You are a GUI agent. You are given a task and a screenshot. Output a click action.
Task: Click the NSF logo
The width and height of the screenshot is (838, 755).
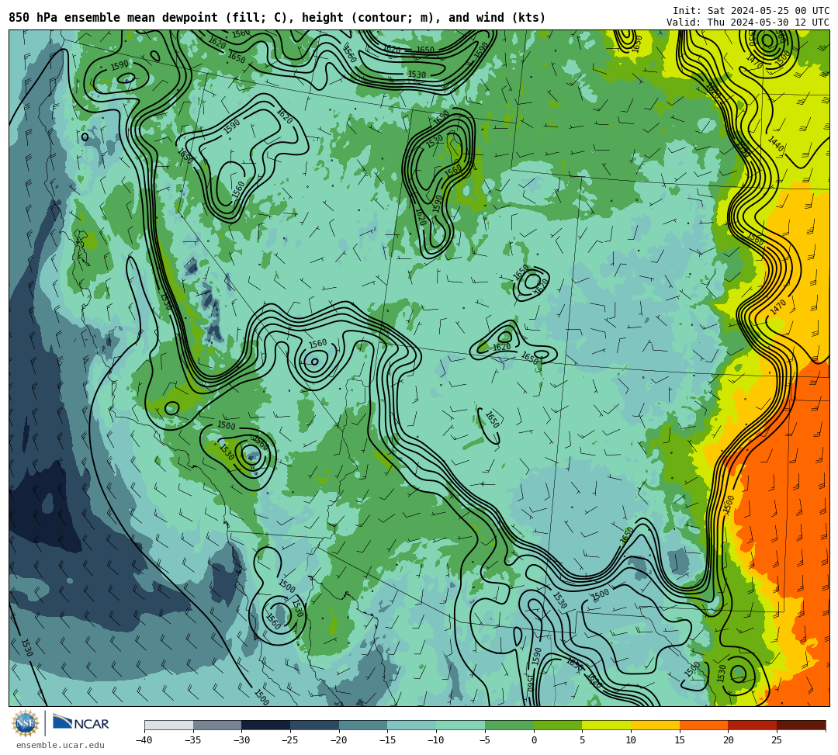pyautogui.click(x=26, y=723)
